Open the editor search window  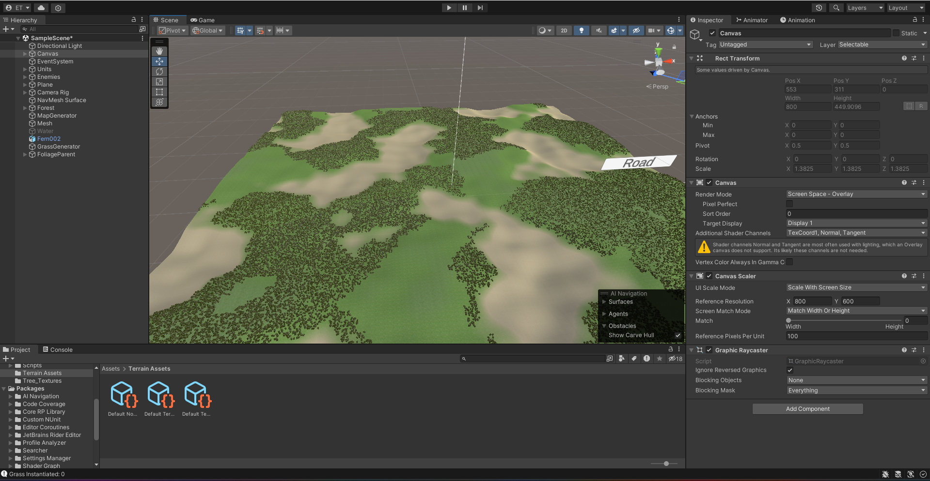tap(836, 8)
